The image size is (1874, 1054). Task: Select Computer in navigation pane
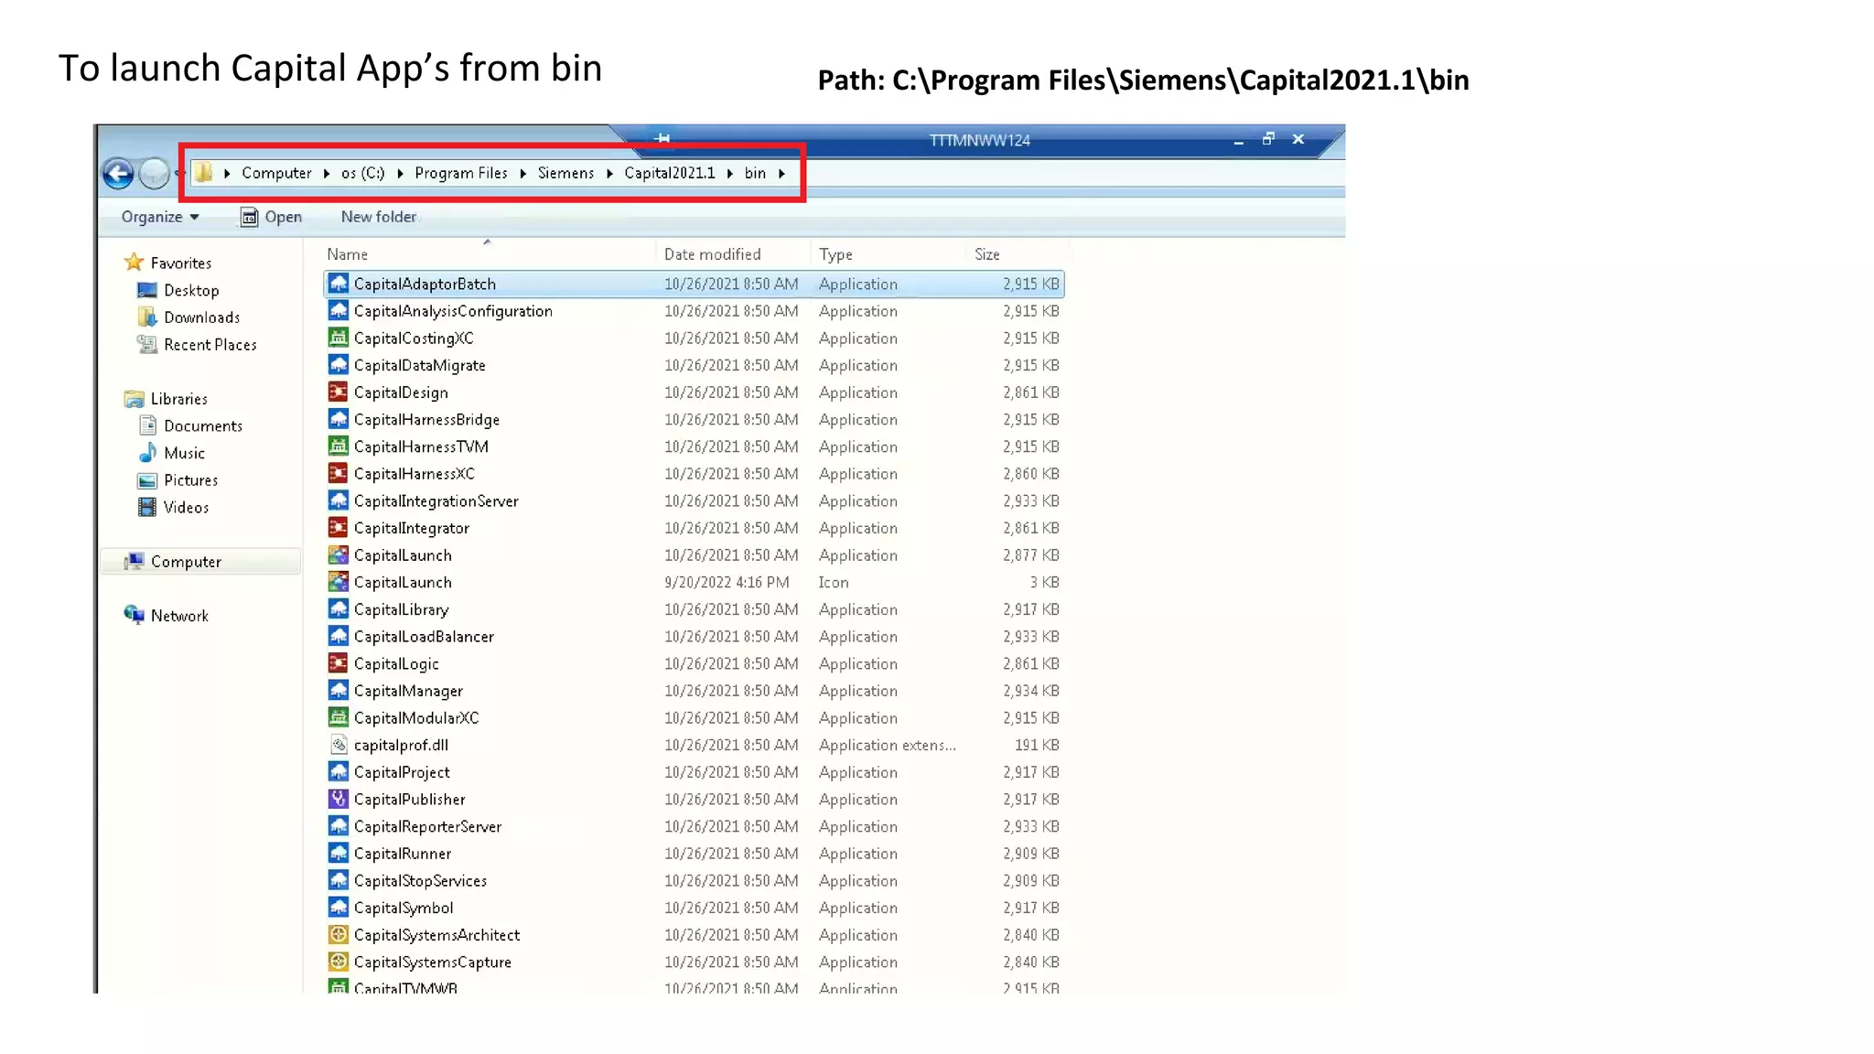(201, 562)
